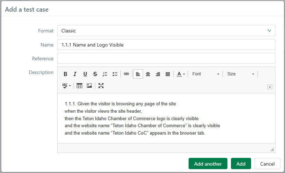Click into the Reference input field
Viewport: 285px width, 173px height.
[x=166, y=58]
